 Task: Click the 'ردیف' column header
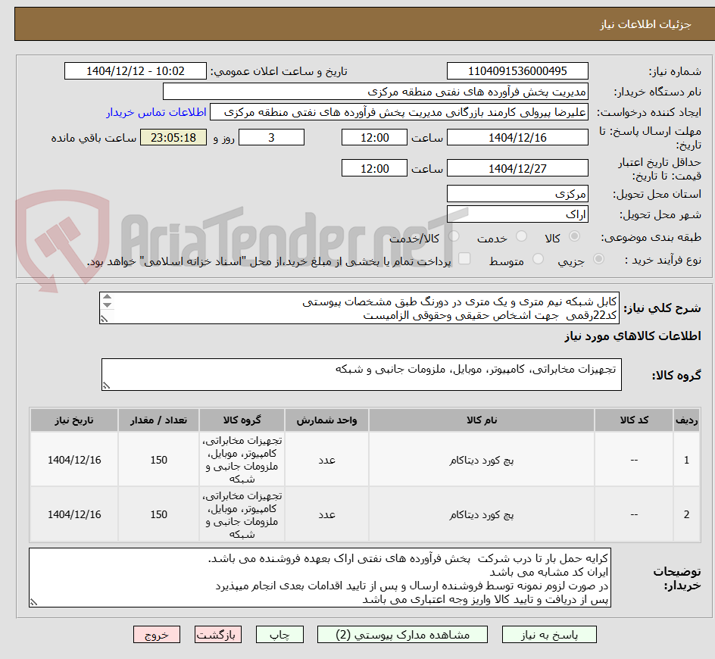(x=686, y=420)
